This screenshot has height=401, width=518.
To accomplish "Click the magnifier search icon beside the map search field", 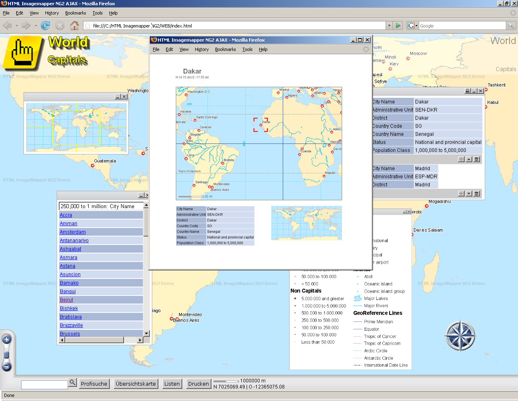I will (72, 382).
